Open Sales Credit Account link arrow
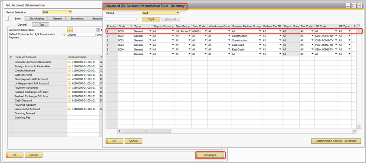 (x=69, y=109)
